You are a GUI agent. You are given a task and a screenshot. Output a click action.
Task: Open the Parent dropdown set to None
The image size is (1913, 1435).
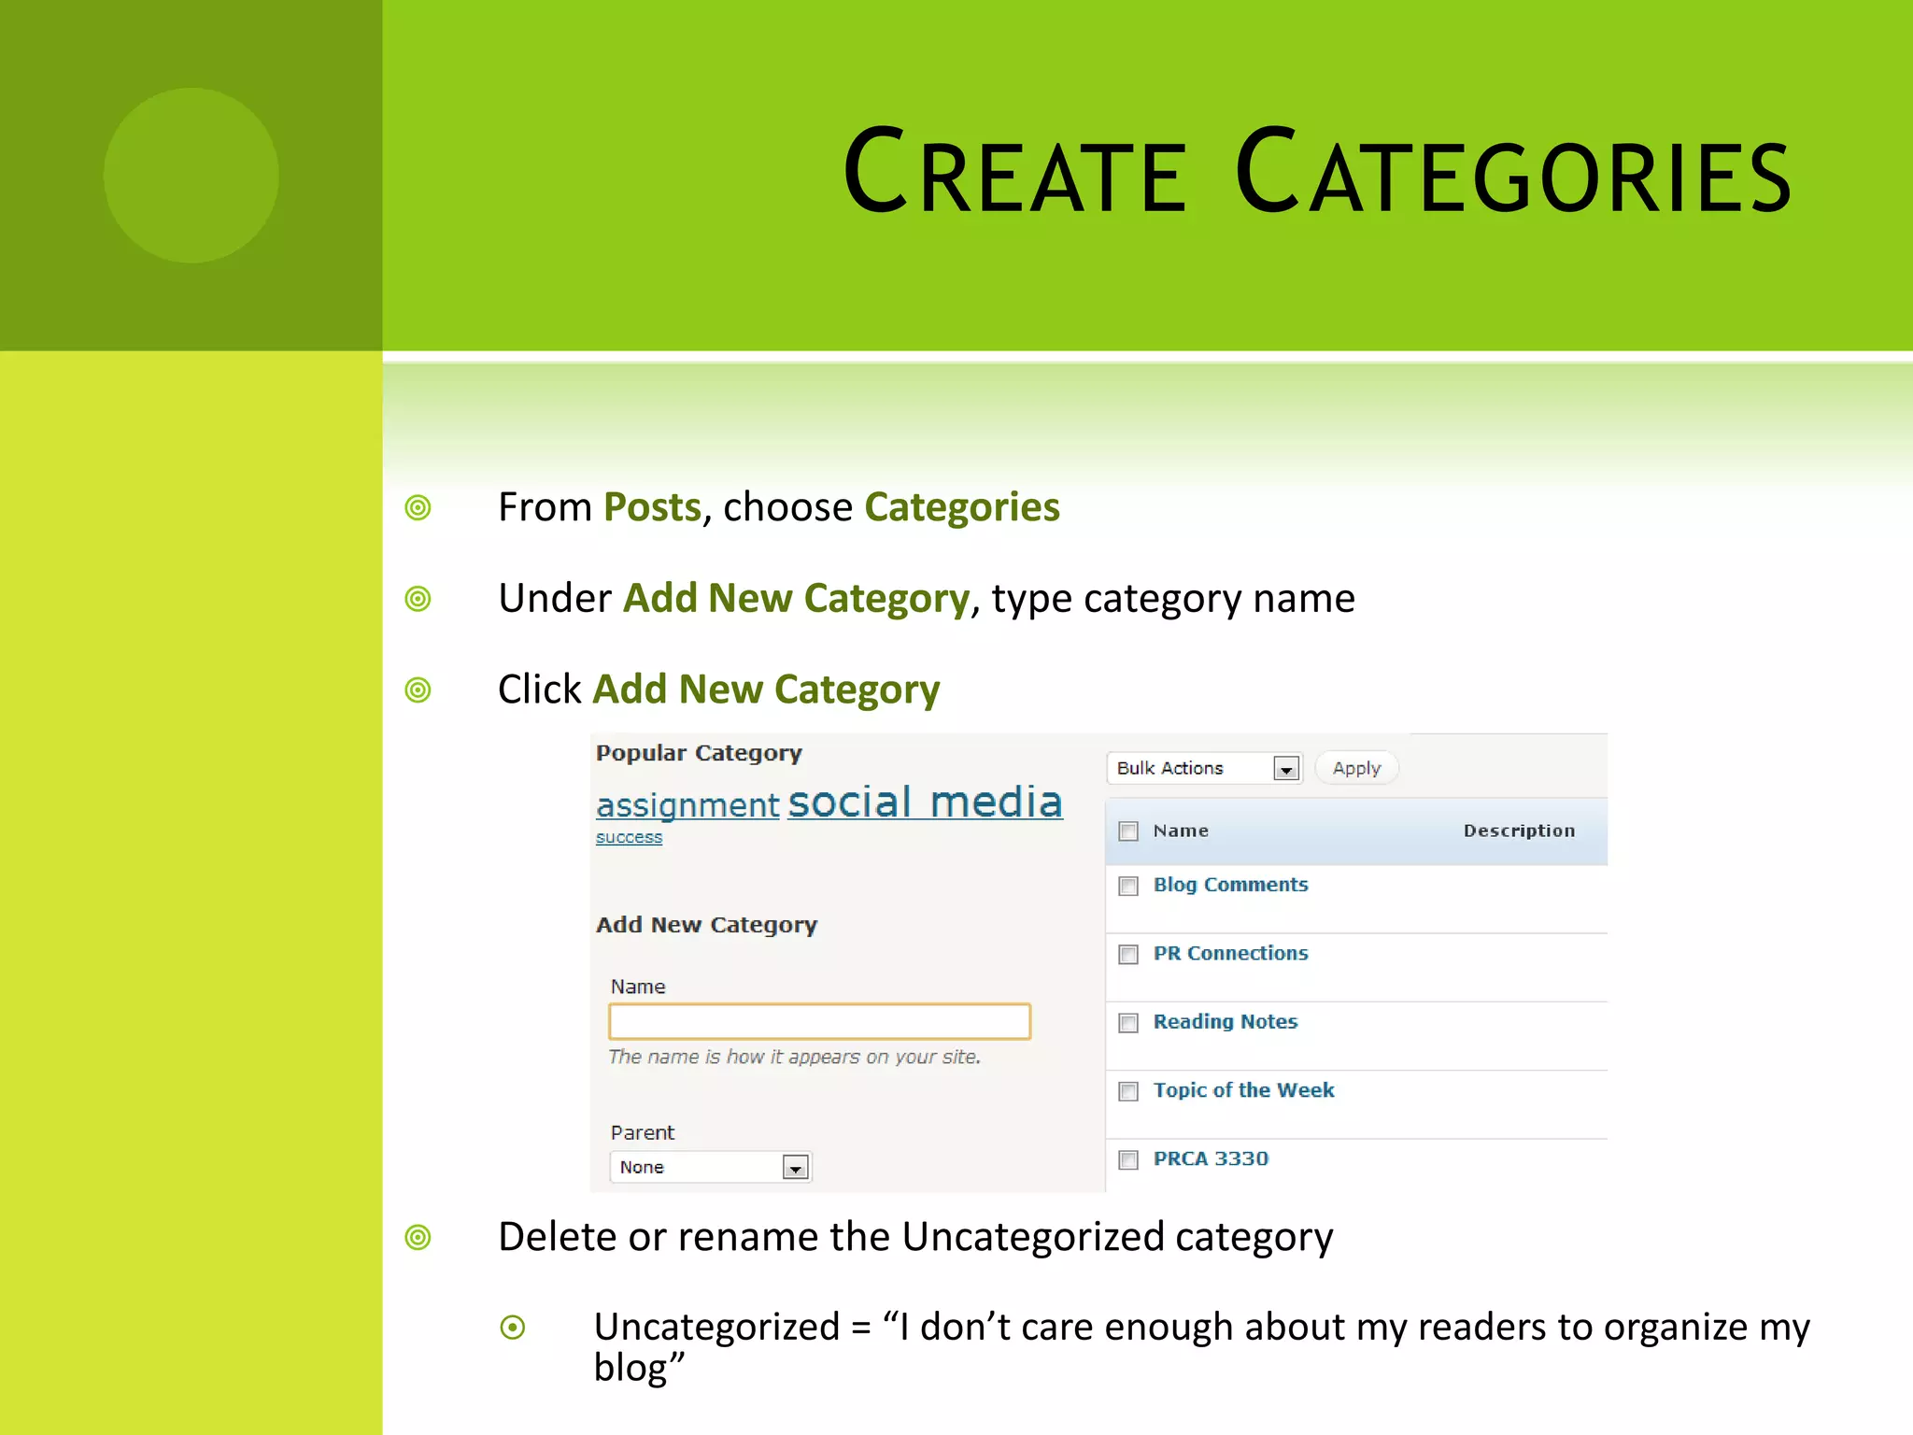pyautogui.click(x=711, y=1167)
